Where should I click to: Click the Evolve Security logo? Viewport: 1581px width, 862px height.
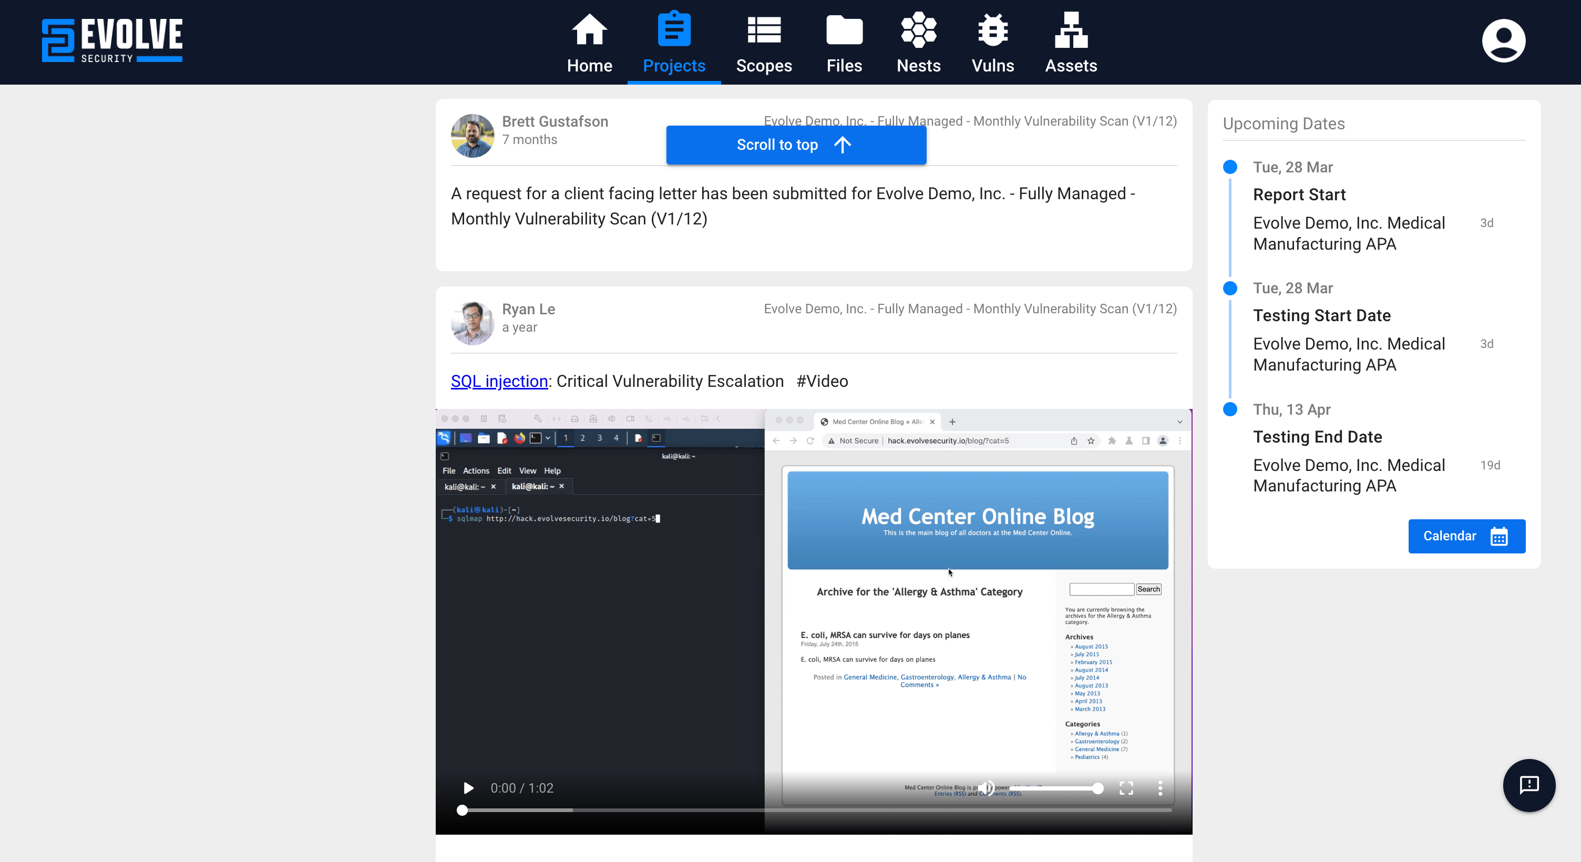tap(112, 40)
